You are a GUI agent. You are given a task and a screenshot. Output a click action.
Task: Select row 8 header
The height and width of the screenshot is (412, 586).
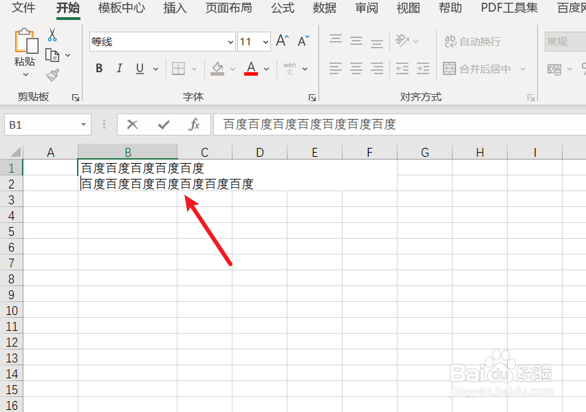point(11,279)
